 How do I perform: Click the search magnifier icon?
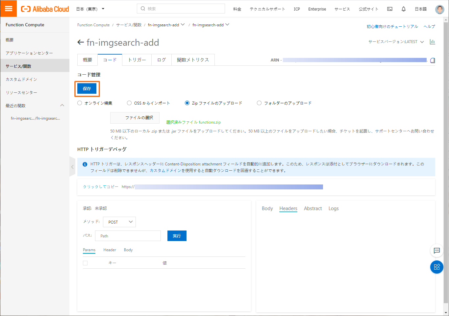(143, 9)
